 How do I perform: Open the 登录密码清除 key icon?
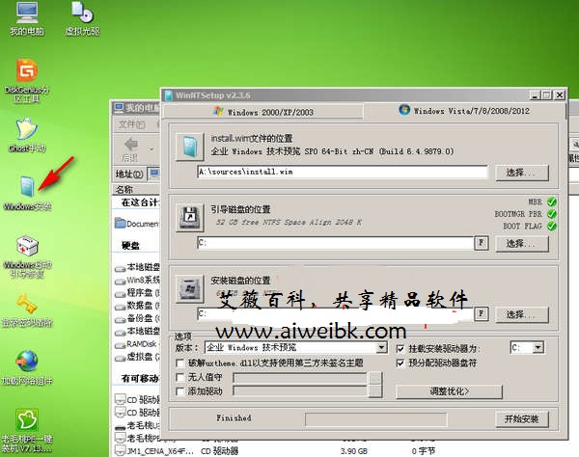pyautogui.click(x=27, y=310)
